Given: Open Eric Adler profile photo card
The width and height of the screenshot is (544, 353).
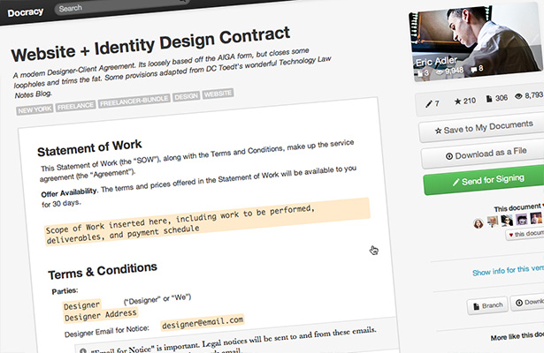Looking at the screenshot, I should (x=476, y=43).
